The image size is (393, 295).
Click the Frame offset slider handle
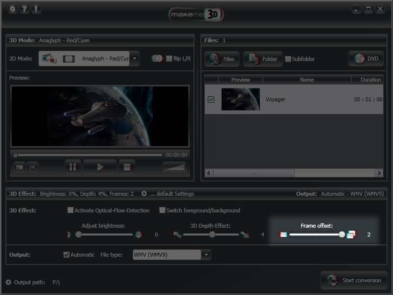tap(342, 235)
